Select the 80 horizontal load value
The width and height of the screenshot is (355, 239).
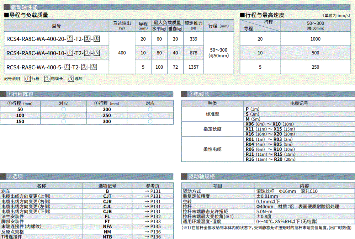pos(159,53)
